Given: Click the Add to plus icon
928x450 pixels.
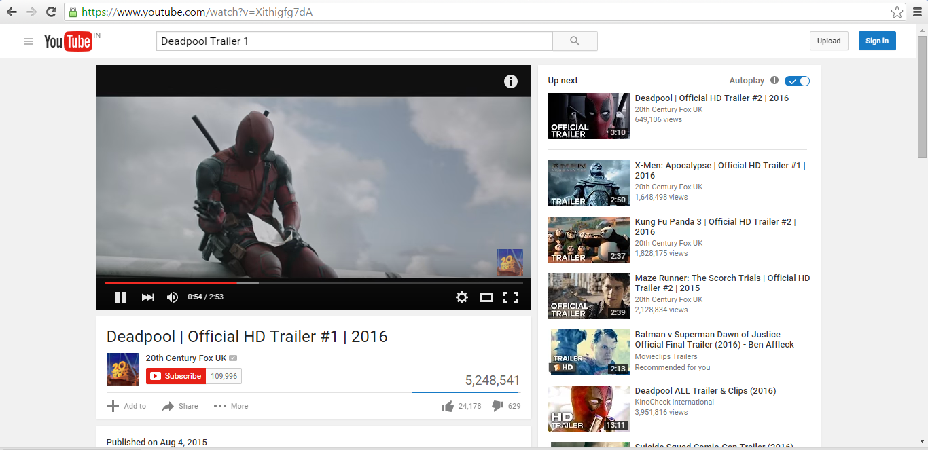Looking at the screenshot, I should 113,406.
